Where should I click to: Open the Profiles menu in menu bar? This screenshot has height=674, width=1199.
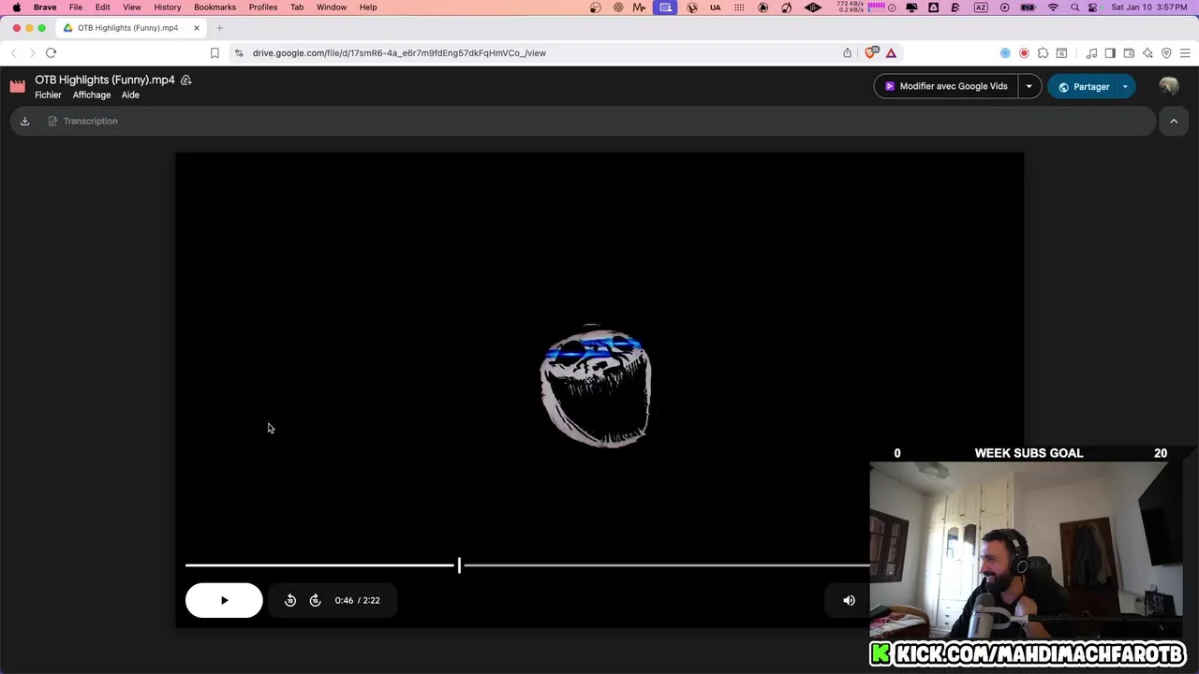coord(263,7)
